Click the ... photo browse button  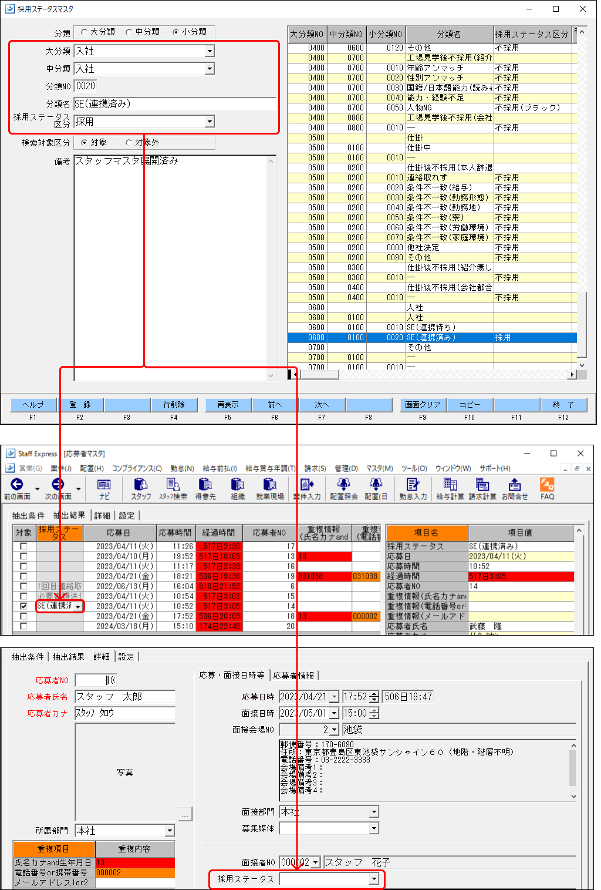pyautogui.click(x=185, y=815)
